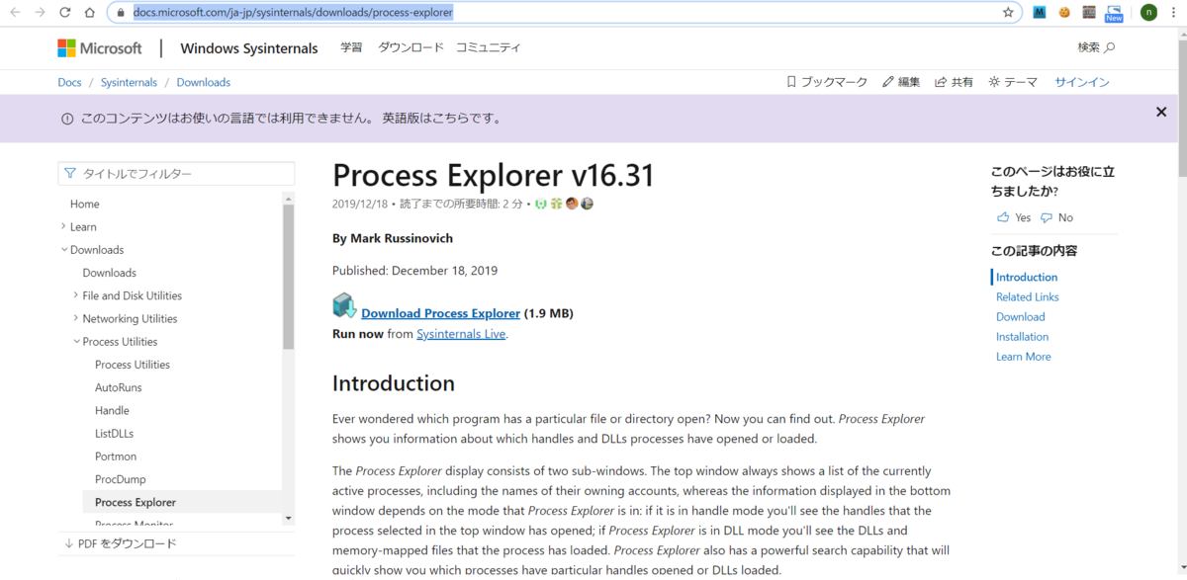Viewport: 1187px width, 580px height.
Task: Open the 検索 search icon
Action: coord(1097,47)
